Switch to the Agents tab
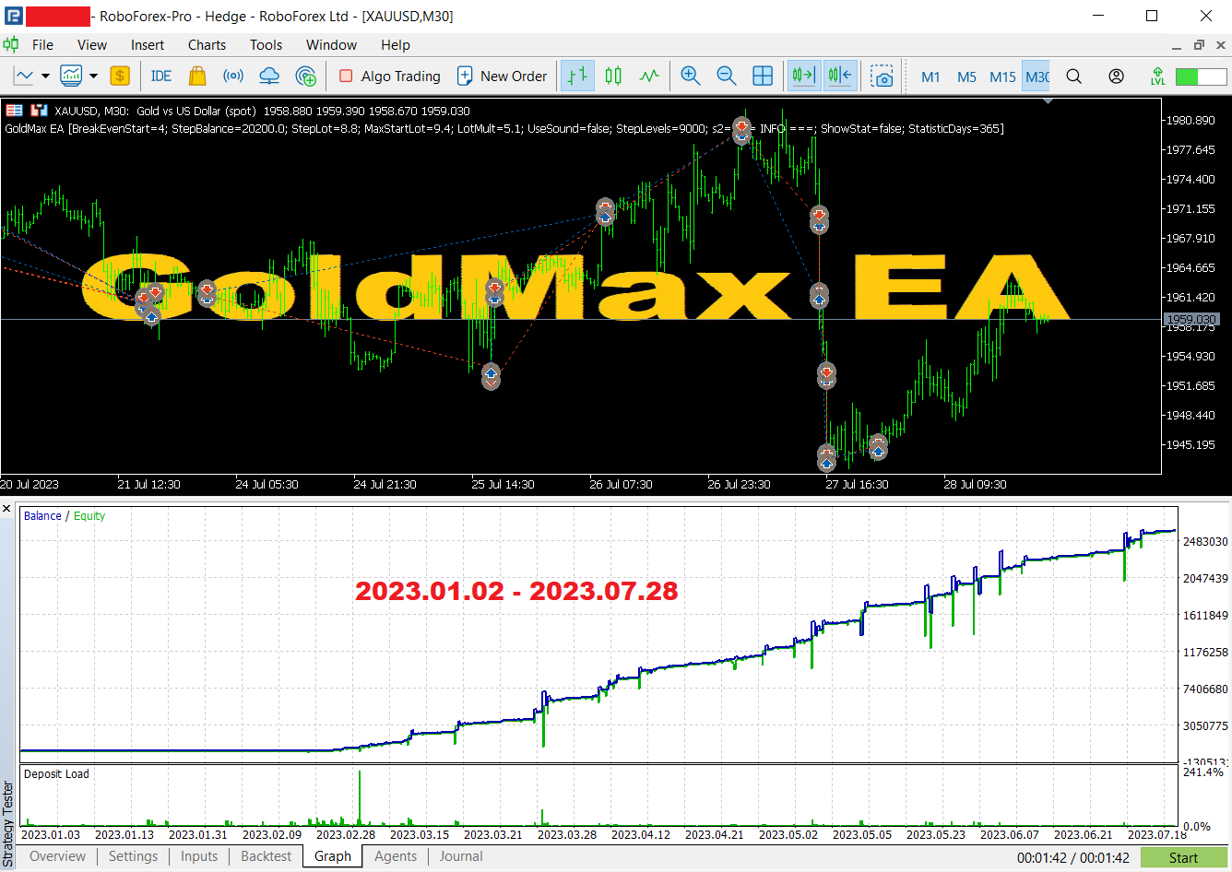The width and height of the screenshot is (1232, 872). point(396,856)
